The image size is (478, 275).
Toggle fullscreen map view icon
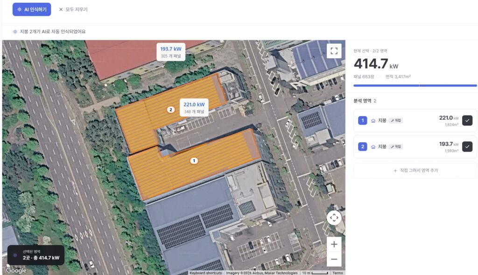pos(334,51)
